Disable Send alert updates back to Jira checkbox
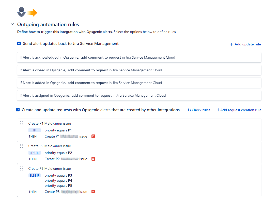Image resolution: width=278 pixels, height=203 pixels. point(19,43)
